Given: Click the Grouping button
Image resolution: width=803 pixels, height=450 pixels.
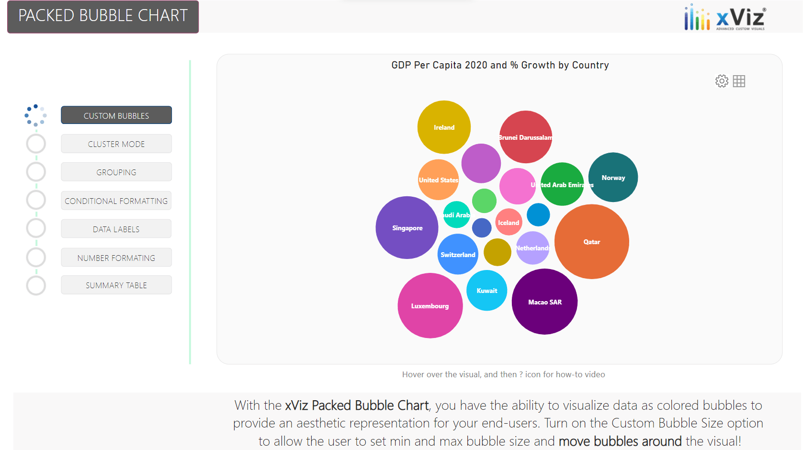Looking at the screenshot, I should pyautogui.click(x=116, y=172).
